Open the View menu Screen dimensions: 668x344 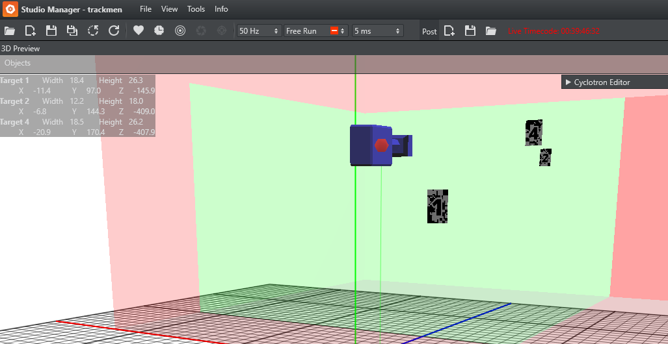click(x=169, y=9)
